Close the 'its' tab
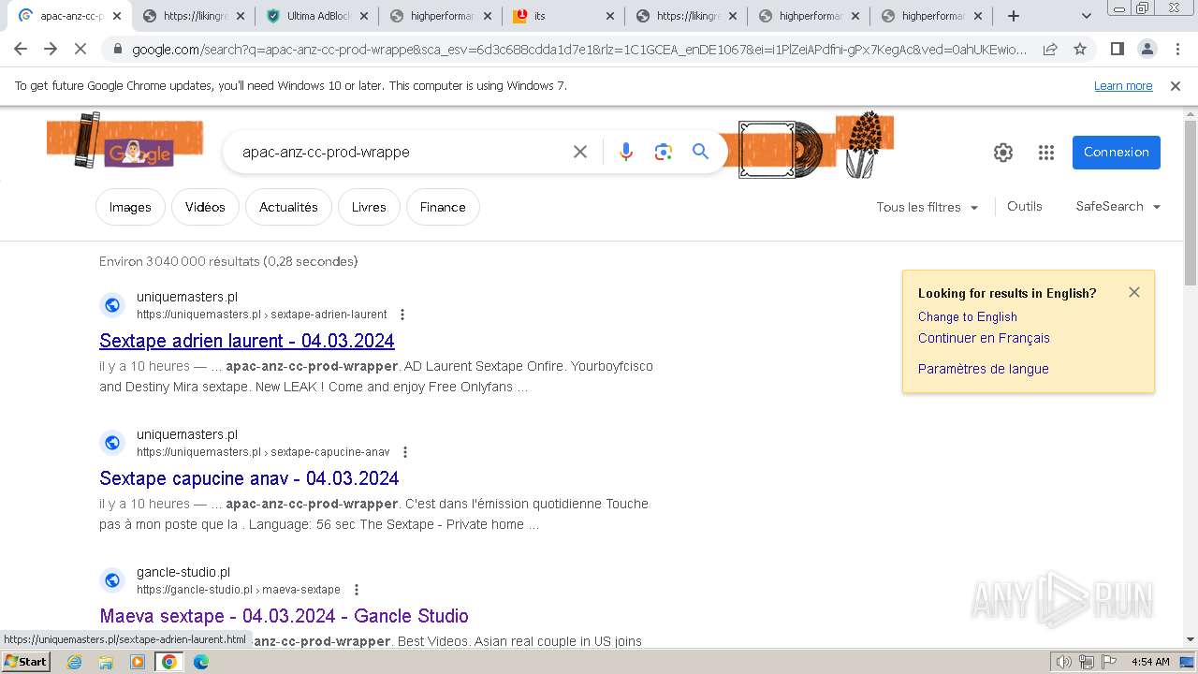Screen dimensions: 1198x674 (x=610, y=16)
